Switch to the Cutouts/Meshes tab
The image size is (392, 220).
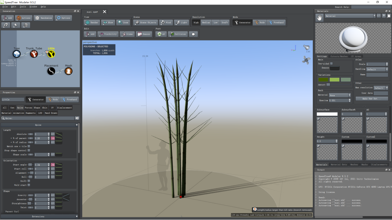(339, 57)
